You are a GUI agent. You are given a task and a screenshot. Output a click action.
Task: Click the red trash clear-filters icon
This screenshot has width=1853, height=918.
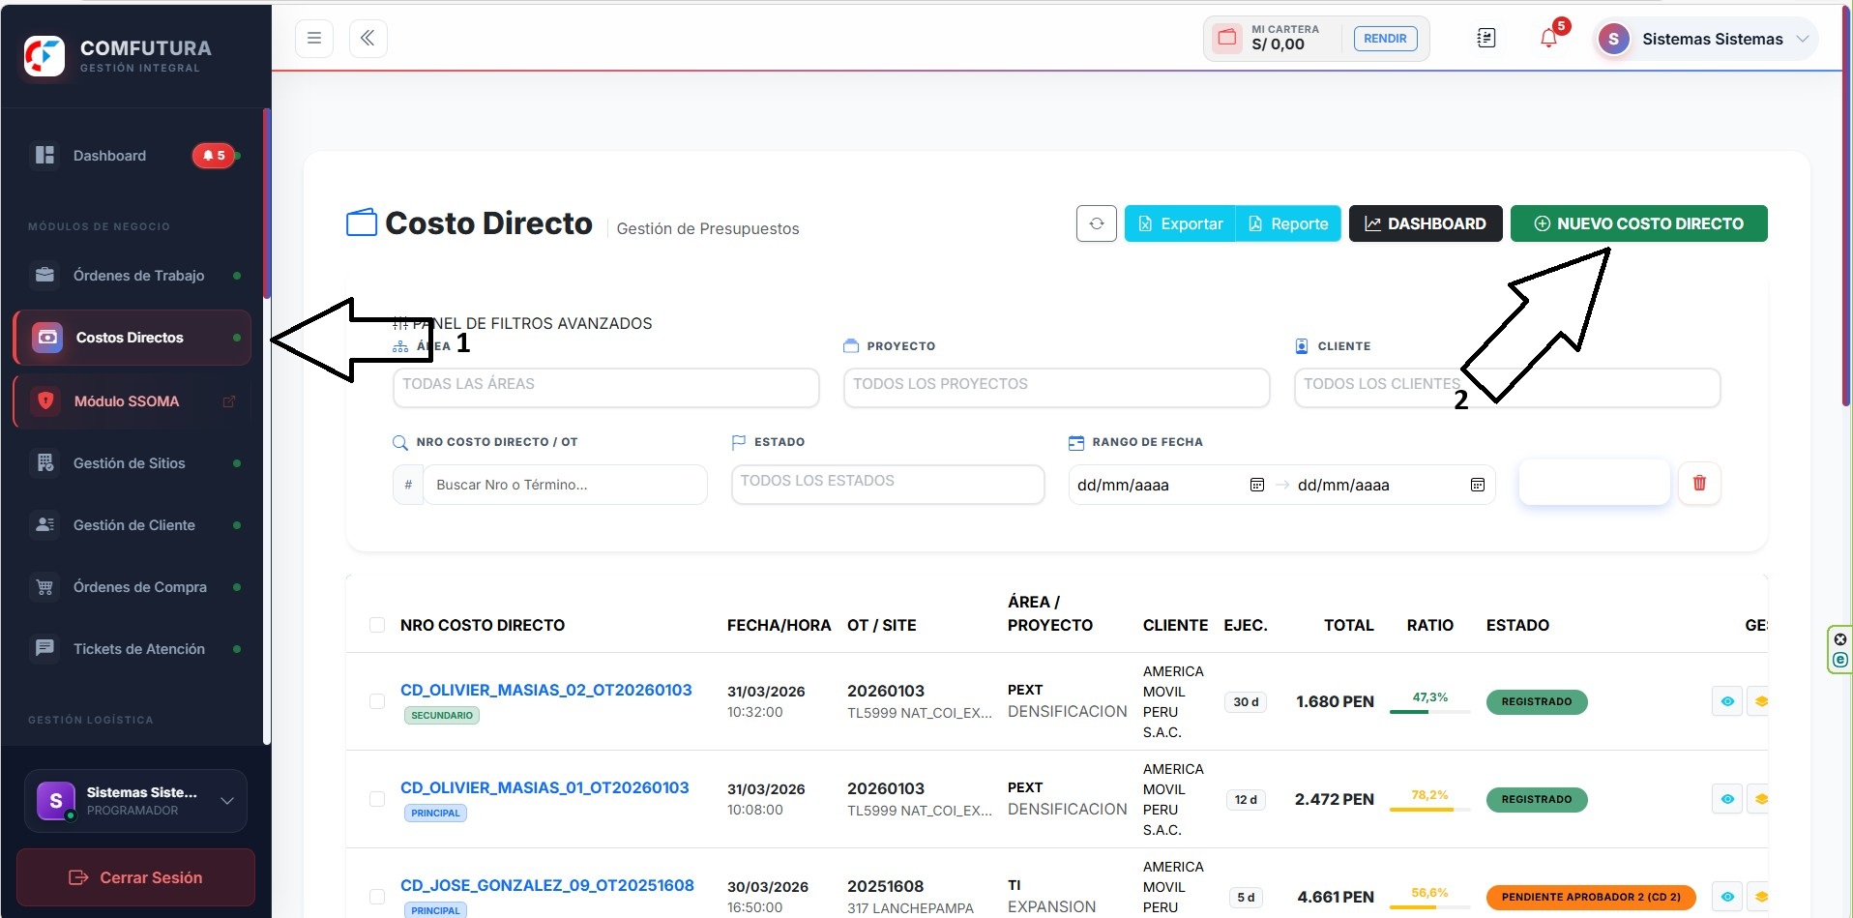click(x=1699, y=483)
